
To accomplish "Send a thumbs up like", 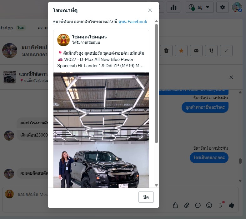I will click(231, 205).
